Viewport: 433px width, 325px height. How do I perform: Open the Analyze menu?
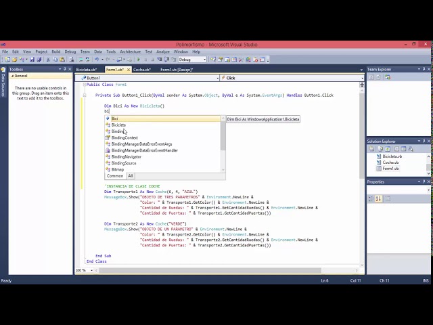click(x=163, y=51)
